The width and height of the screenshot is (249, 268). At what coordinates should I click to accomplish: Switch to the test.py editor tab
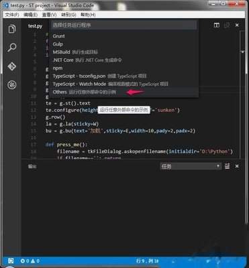click(35, 26)
